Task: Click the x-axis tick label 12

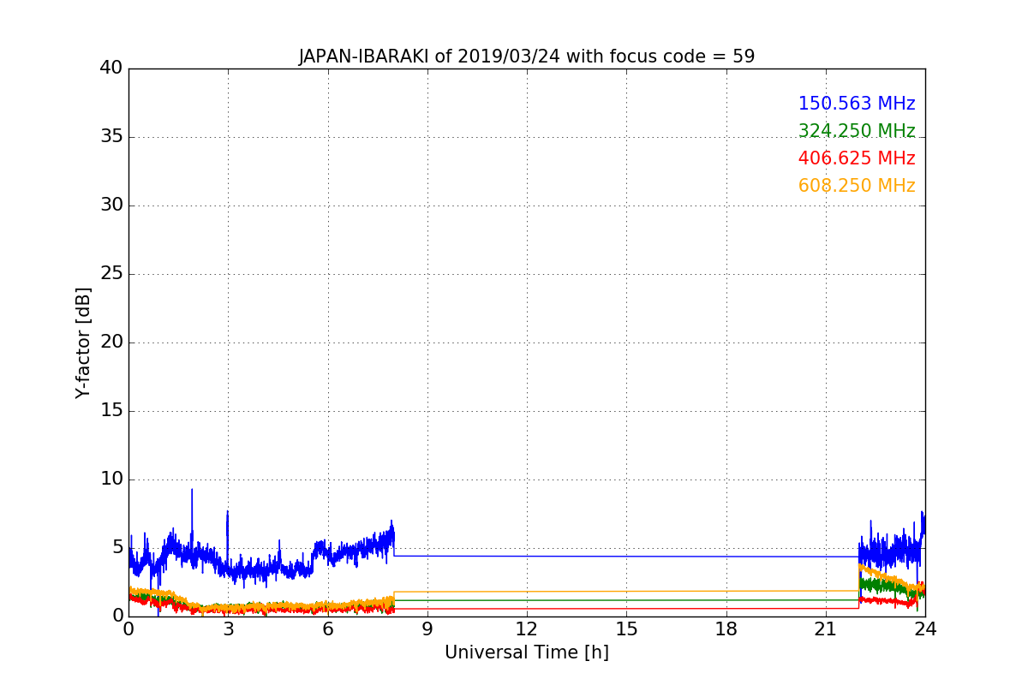Action: click(x=527, y=628)
